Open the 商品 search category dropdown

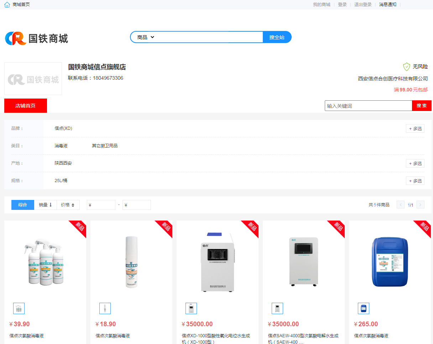click(145, 37)
